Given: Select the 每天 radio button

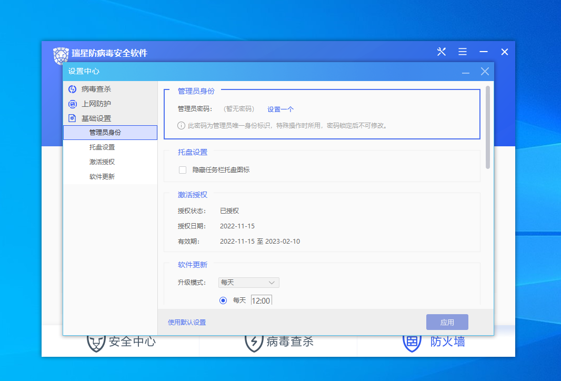Looking at the screenshot, I should click(x=223, y=300).
